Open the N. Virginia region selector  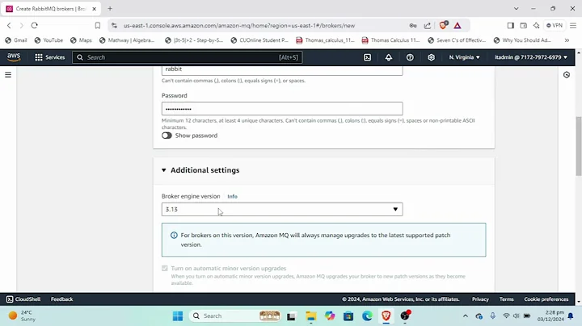(x=464, y=57)
